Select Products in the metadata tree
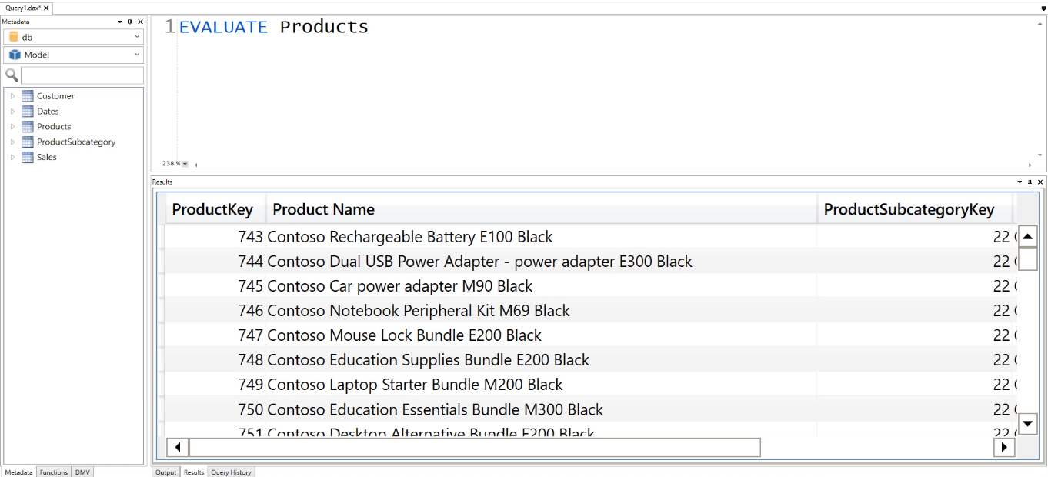 point(54,127)
